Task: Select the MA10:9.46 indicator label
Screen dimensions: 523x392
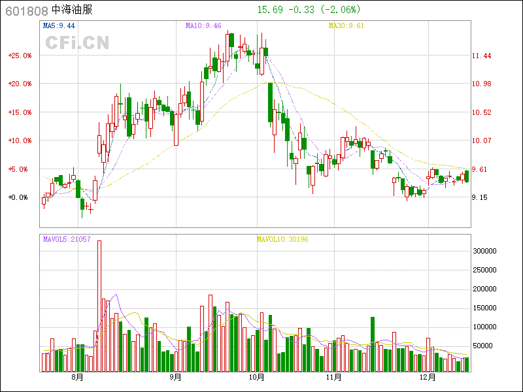Action: 203,25
